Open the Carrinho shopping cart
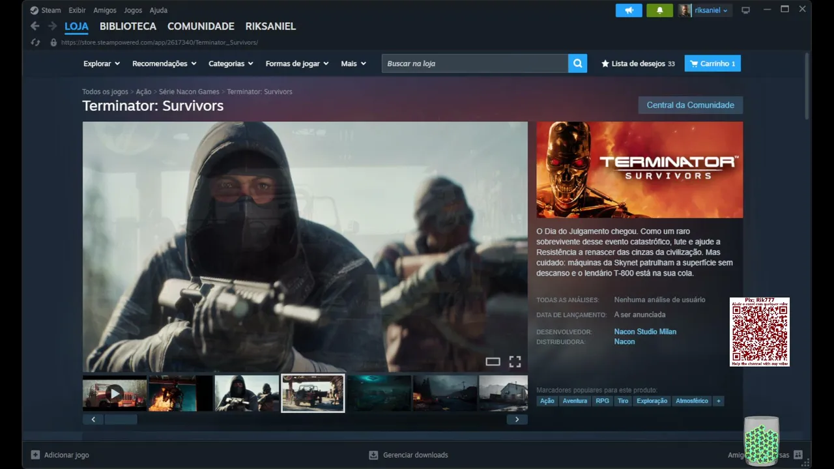The width and height of the screenshot is (834, 469). pos(712,64)
